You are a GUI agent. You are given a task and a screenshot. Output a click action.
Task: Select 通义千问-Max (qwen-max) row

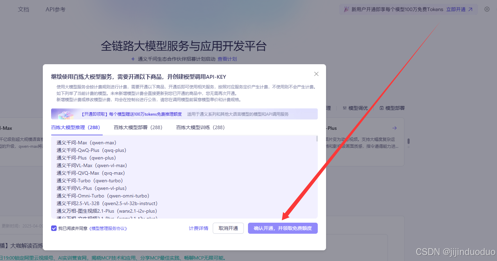click(x=86, y=143)
